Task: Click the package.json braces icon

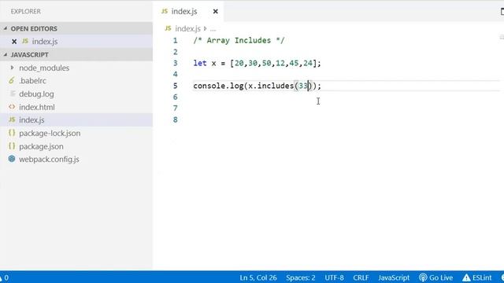Action: point(12,146)
